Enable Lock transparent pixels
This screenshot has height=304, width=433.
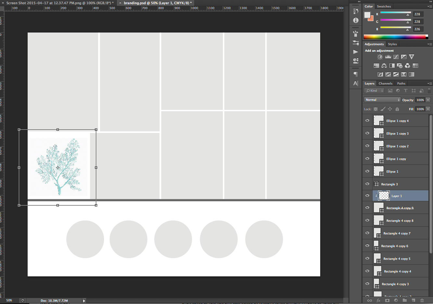375,109
